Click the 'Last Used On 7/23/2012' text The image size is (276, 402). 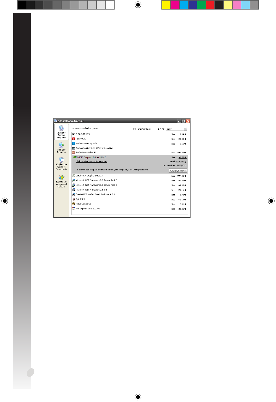point(174,166)
